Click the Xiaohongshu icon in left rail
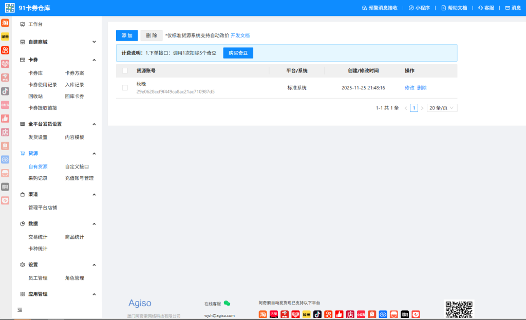 [5, 105]
